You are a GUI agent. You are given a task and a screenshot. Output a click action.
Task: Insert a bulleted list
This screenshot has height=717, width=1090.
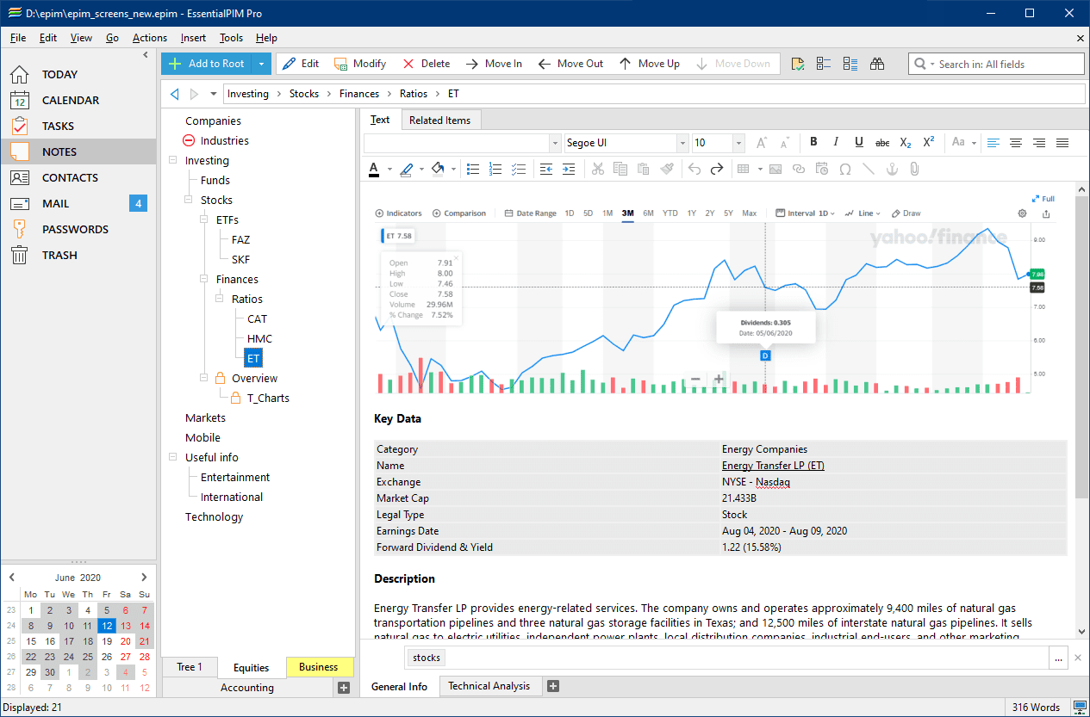coord(473,170)
